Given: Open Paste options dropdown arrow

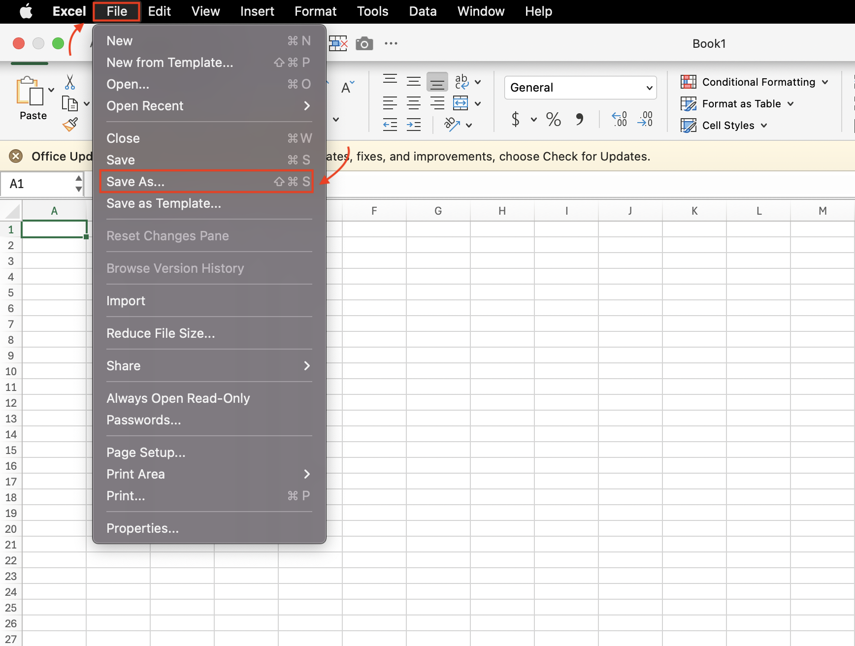Looking at the screenshot, I should (51, 90).
